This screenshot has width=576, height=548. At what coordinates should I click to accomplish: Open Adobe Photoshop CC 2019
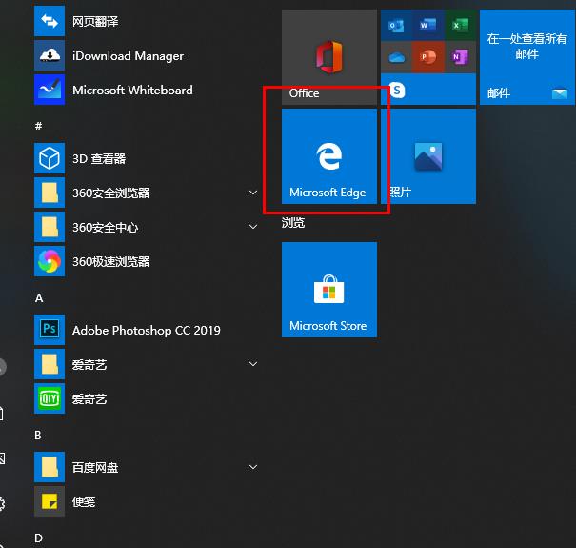click(146, 331)
